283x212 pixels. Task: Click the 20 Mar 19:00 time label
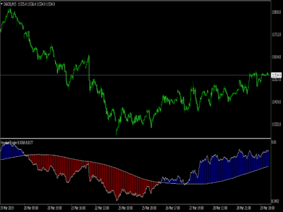pos(55,208)
